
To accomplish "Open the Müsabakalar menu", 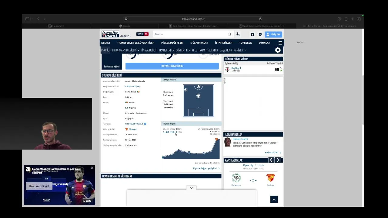I will (199, 43).
